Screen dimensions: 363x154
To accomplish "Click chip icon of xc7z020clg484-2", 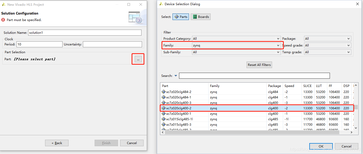I will coord(163,92).
